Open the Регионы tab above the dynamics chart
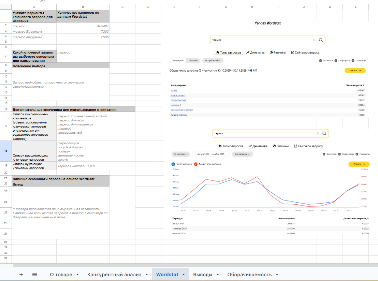This screenshot has width=378, height=281. point(281,146)
